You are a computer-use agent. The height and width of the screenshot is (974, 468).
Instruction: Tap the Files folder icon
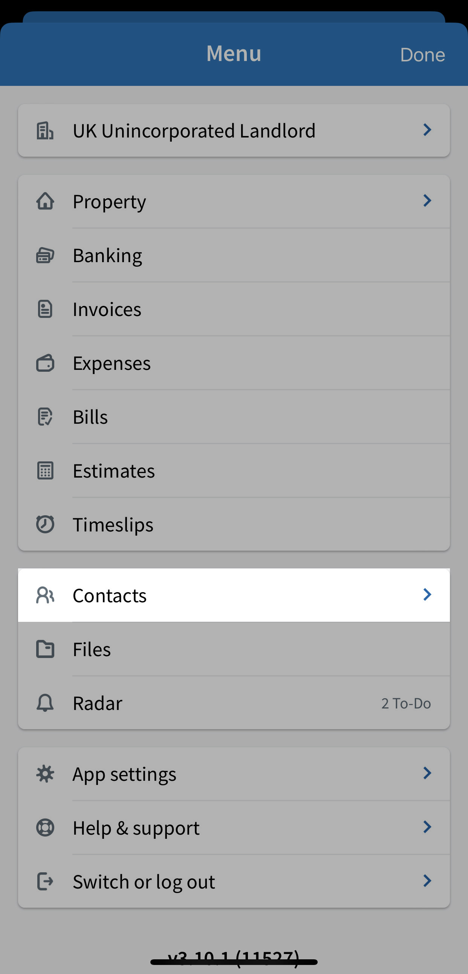(x=45, y=649)
